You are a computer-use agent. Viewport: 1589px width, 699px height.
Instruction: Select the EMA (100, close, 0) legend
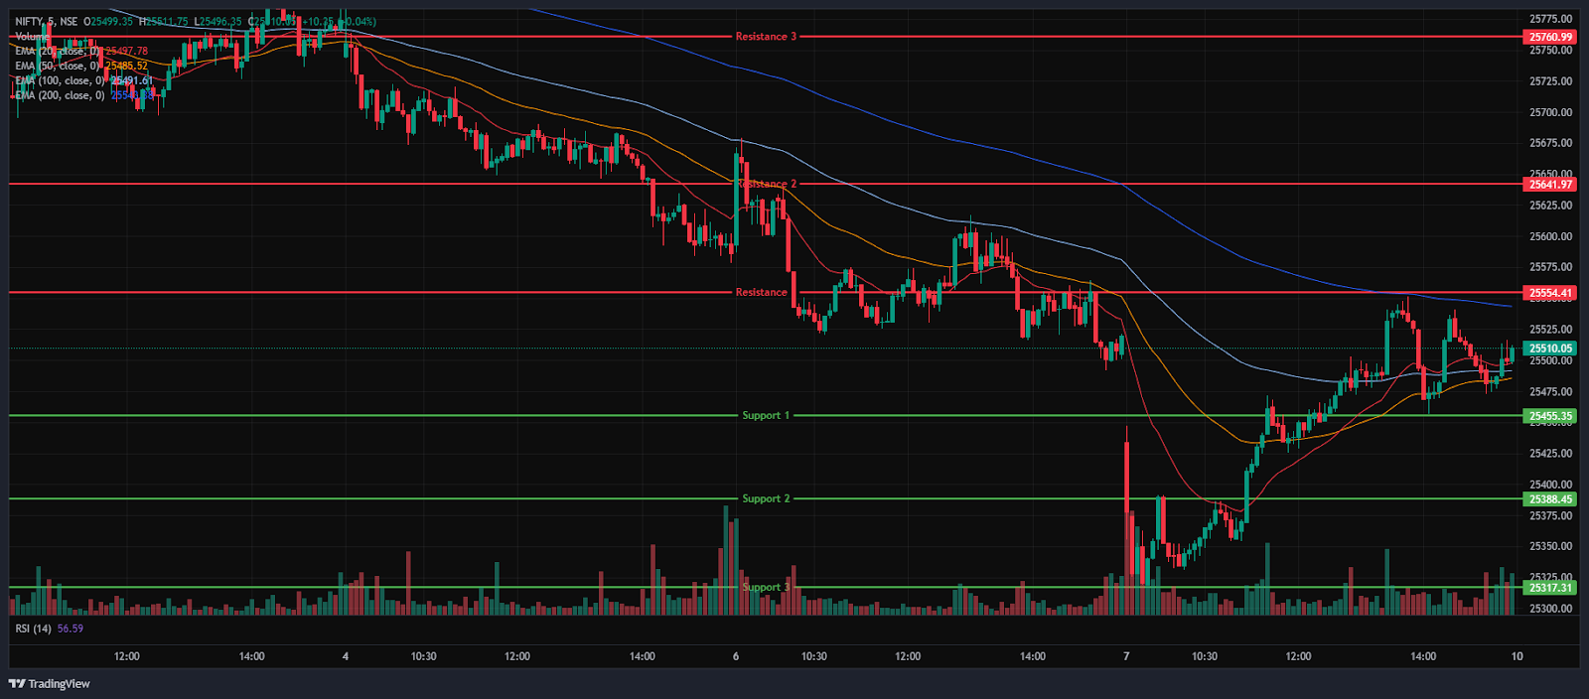coord(60,81)
